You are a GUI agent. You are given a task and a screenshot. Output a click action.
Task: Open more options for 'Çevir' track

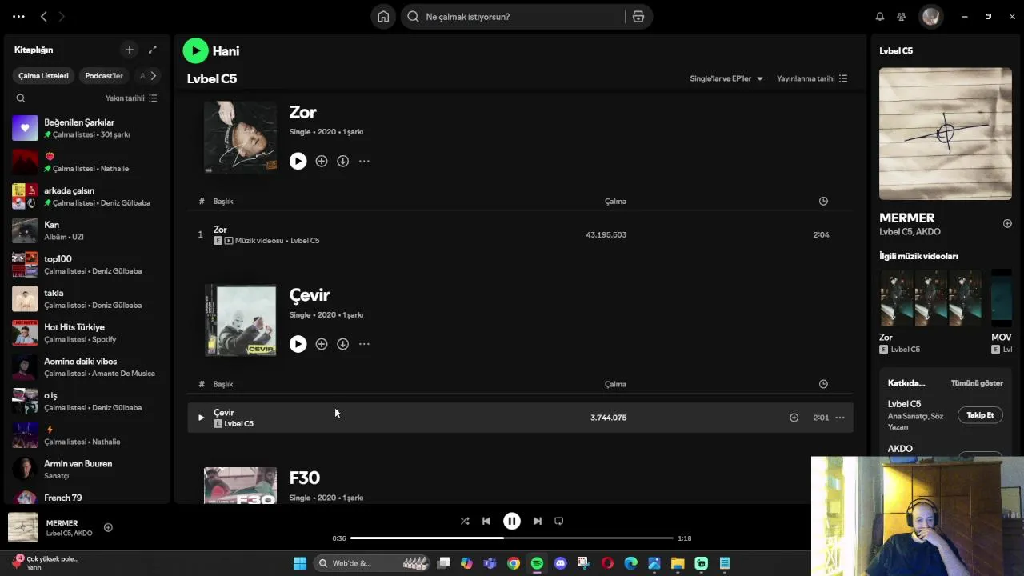click(x=840, y=418)
